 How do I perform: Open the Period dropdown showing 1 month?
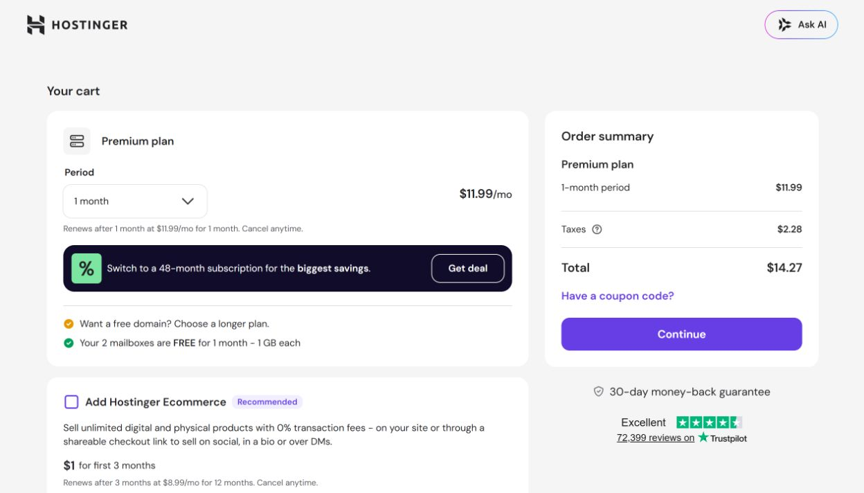coord(135,201)
